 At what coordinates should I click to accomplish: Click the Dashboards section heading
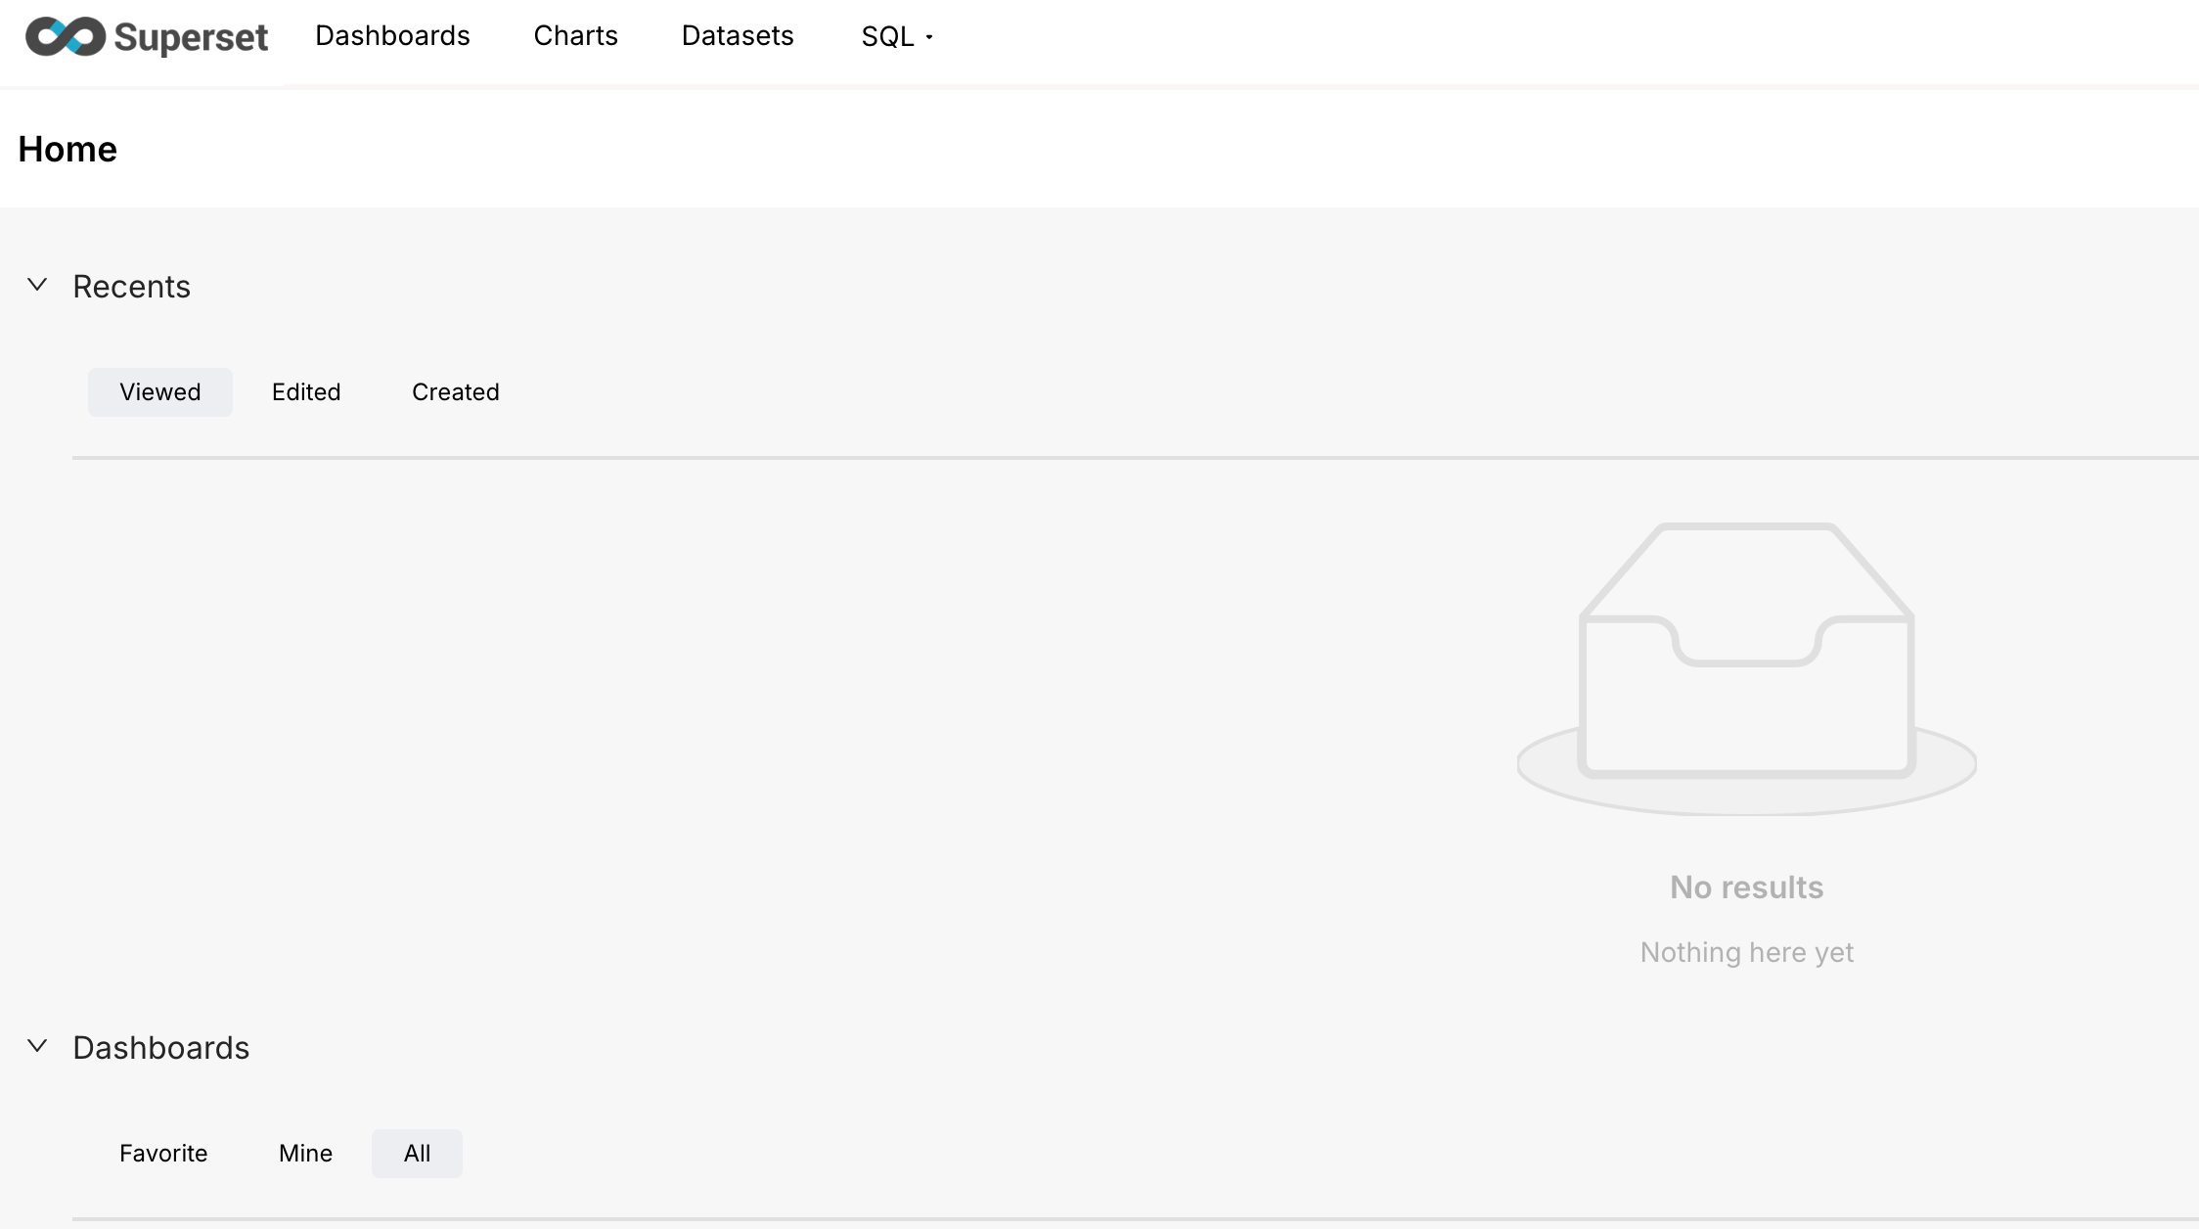coord(161,1048)
